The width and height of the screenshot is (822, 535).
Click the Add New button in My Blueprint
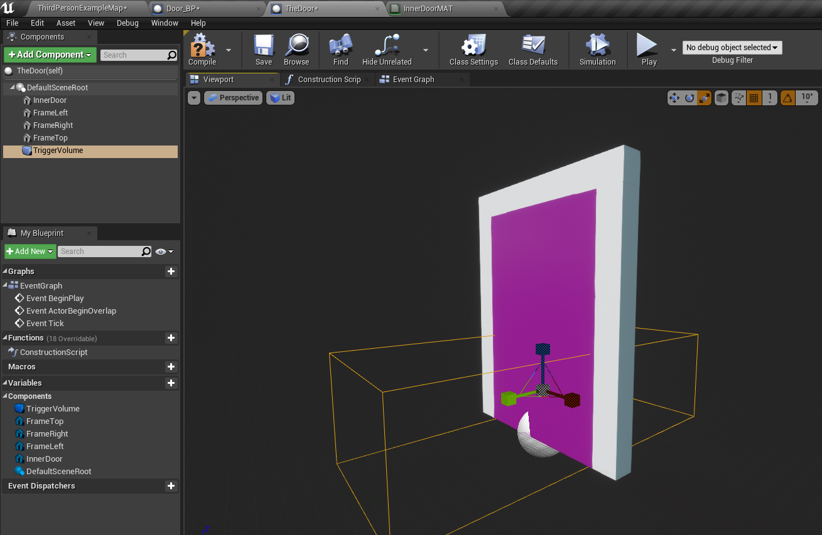click(30, 251)
